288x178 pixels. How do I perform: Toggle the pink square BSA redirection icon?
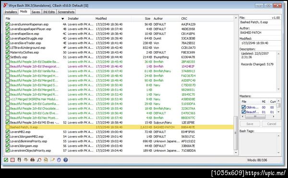(12, 160)
